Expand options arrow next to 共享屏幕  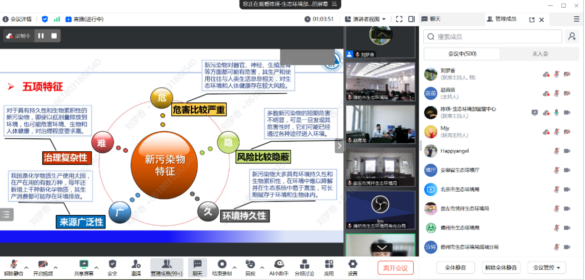[x=96, y=267]
